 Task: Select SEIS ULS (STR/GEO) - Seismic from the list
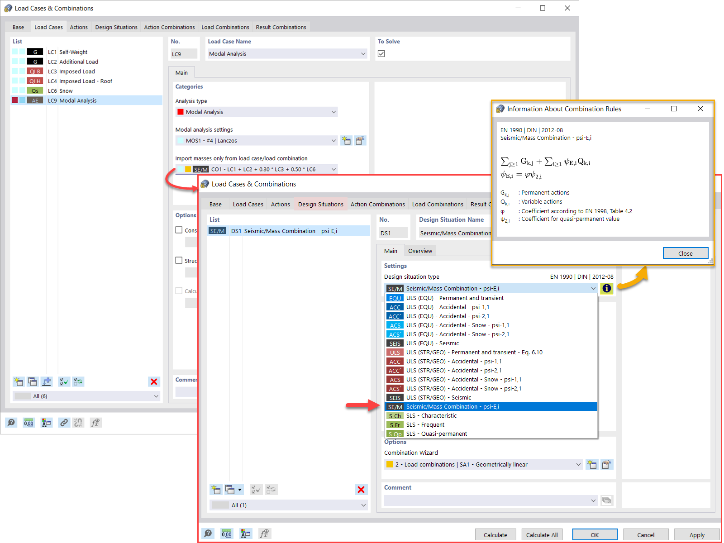pos(452,397)
